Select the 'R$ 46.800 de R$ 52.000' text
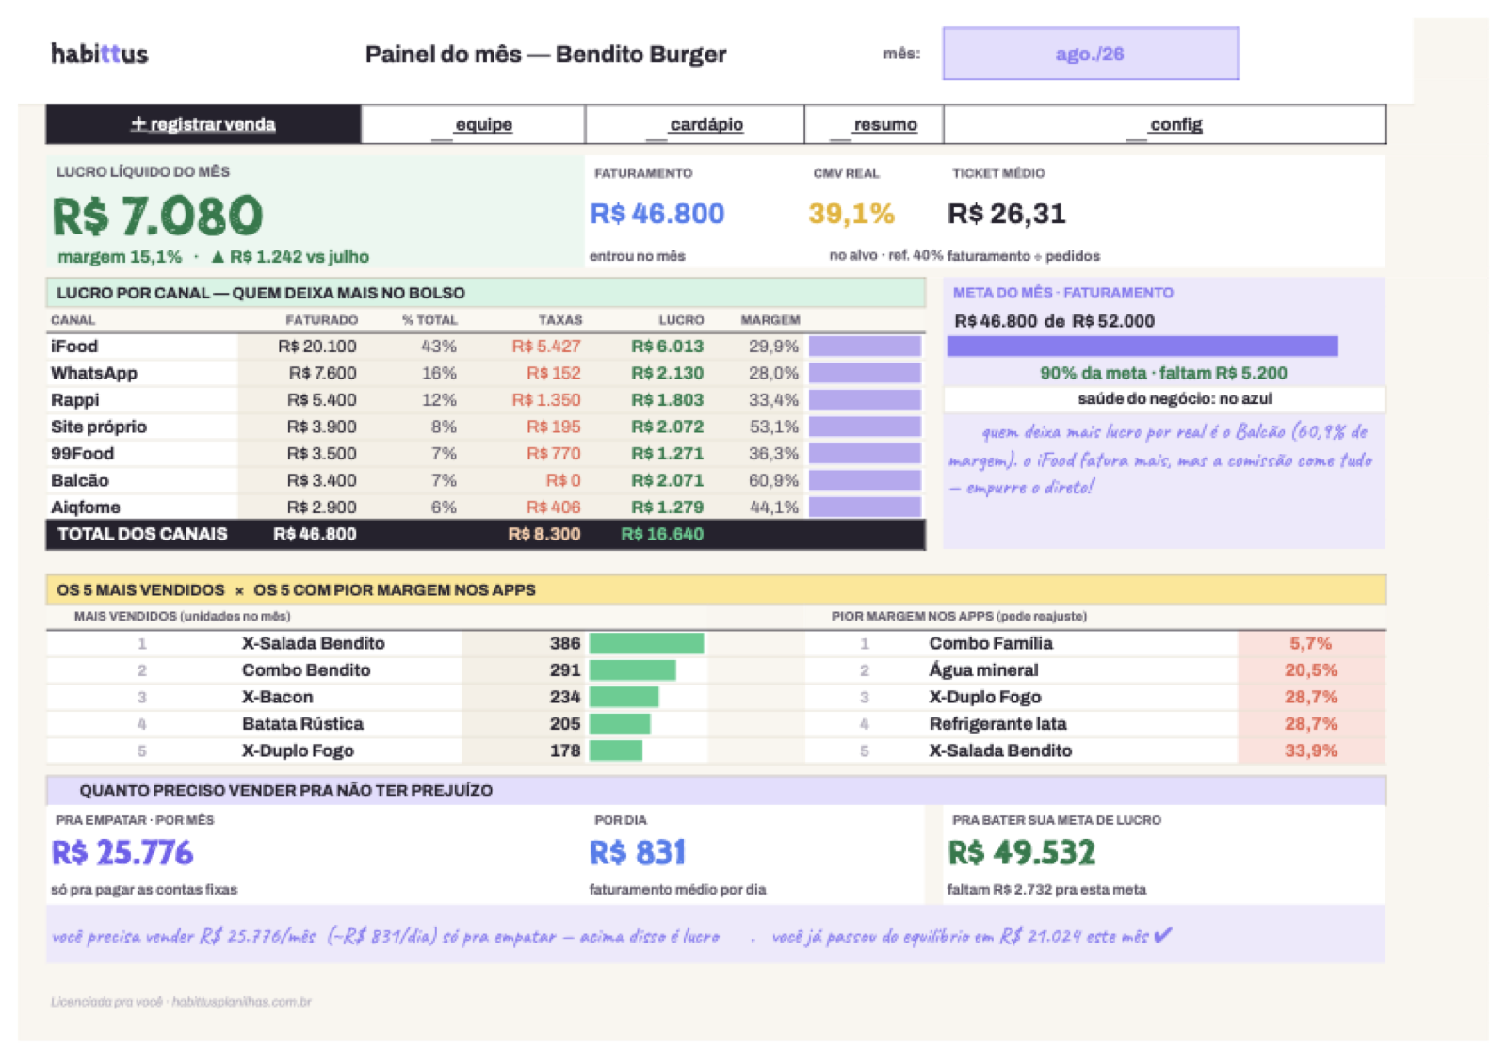 click(x=1055, y=321)
